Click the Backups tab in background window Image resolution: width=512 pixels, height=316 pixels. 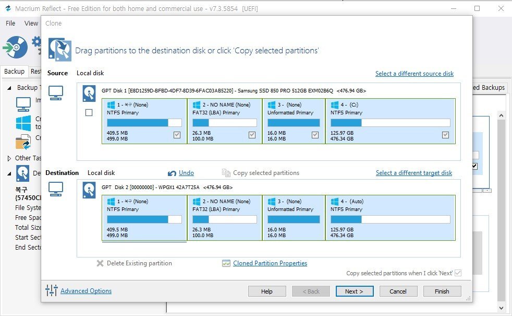(x=489, y=87)
